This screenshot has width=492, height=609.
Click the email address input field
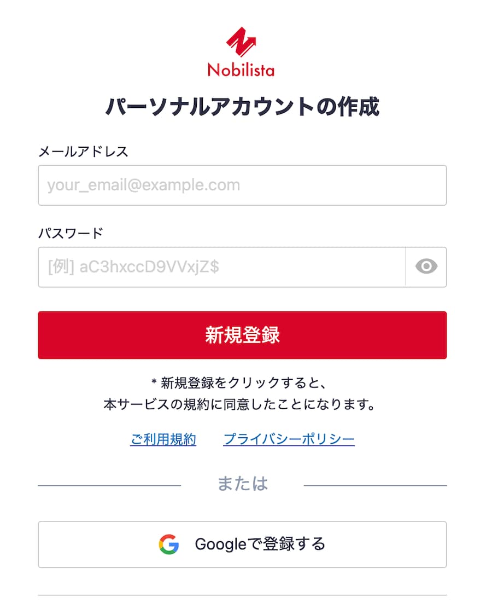[x=242, y=185]
